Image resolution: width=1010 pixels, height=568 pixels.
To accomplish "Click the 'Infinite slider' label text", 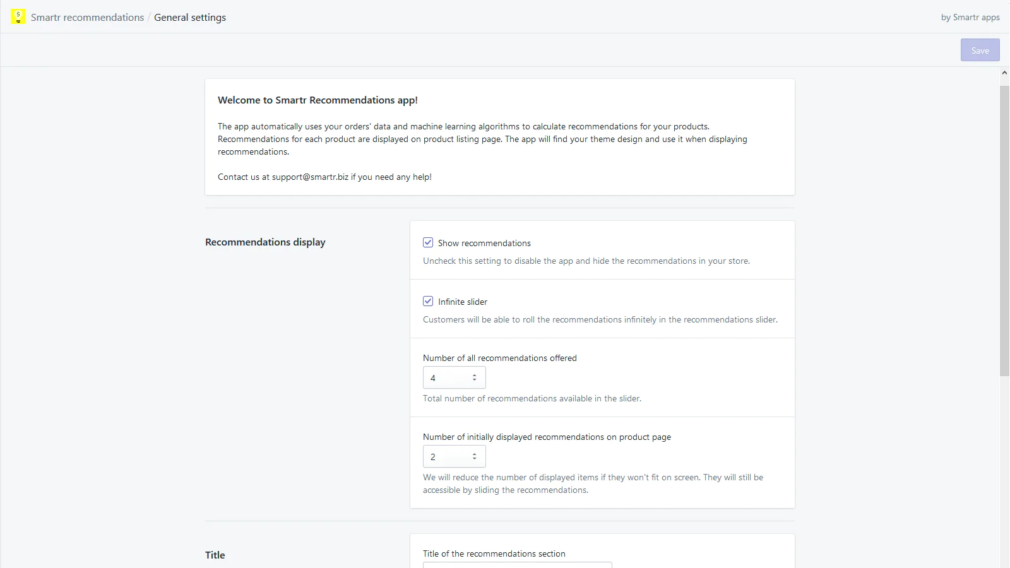I will coord(463,302).
